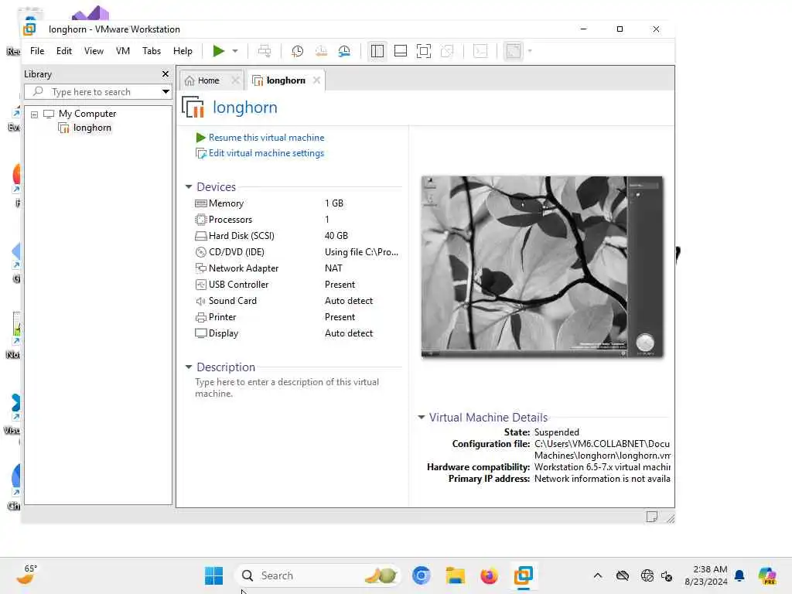Click the Windows Start button

(x=213, y=575)
